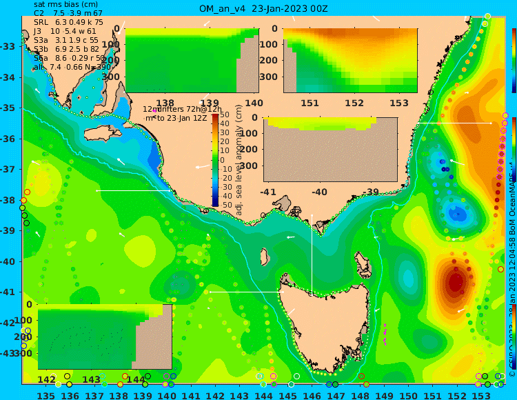The width and height of the screenshot is (517, 400).
Task: Click the 146 longitude label on bottom axis
Action: pyautogui.click(x=312, y=396)
